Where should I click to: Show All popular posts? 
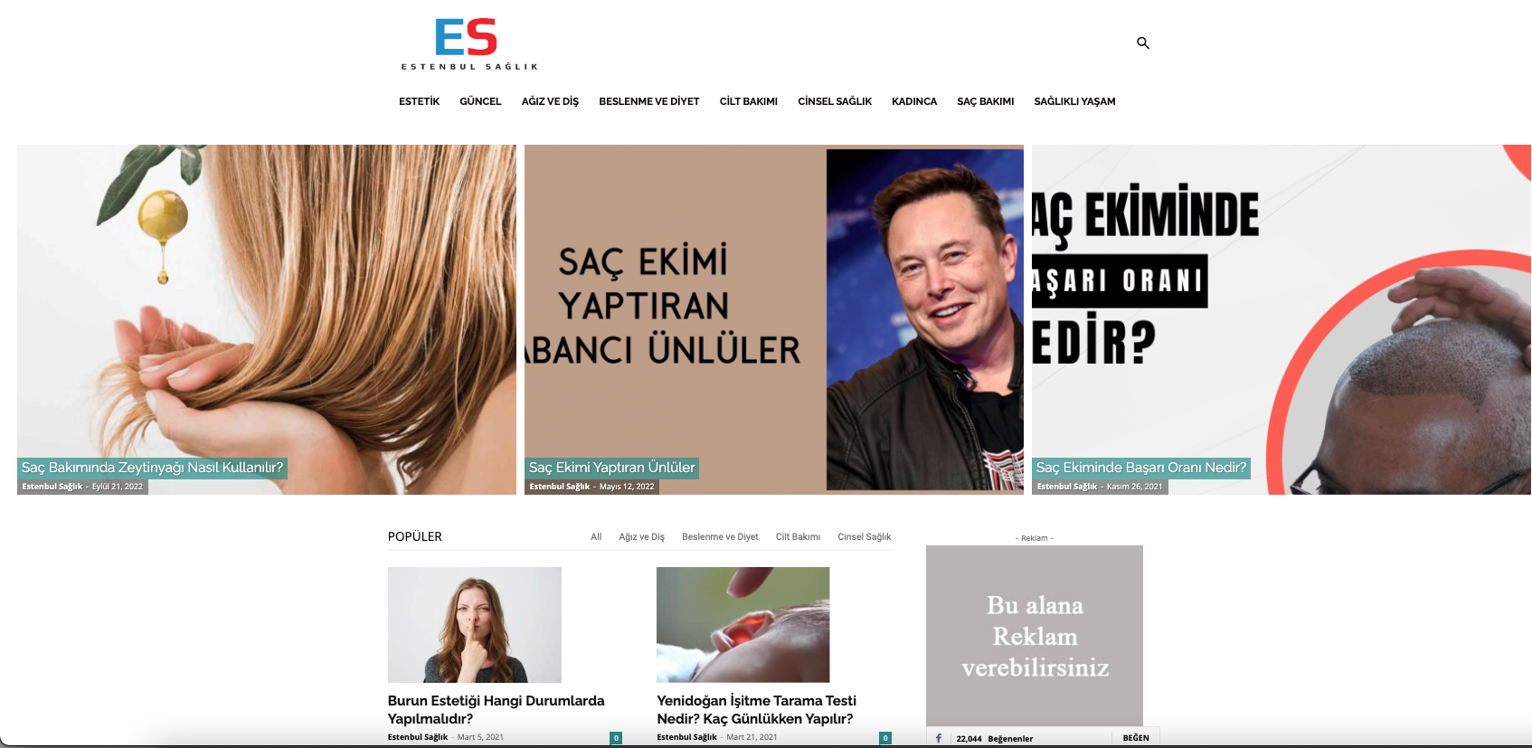pyautogui.click(x=596, y=536)
